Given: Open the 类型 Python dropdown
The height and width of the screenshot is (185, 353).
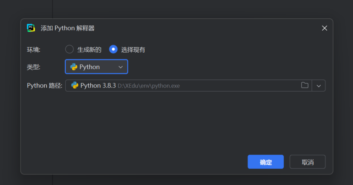Looking at the screenshot, I should click(96, 67).
